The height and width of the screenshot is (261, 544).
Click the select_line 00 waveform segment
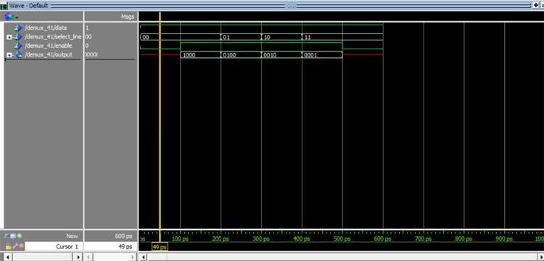[x=181, y=37]
